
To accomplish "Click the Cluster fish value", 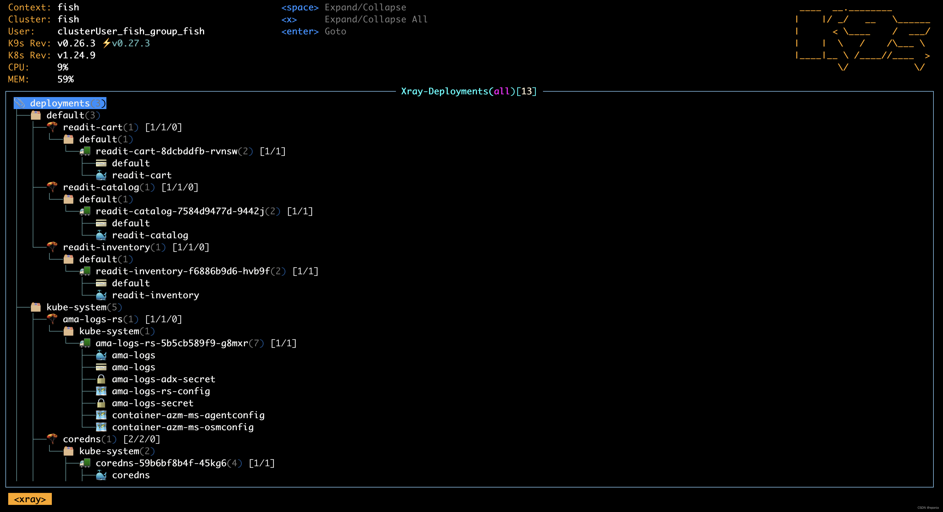I will (x=68, y=19).
